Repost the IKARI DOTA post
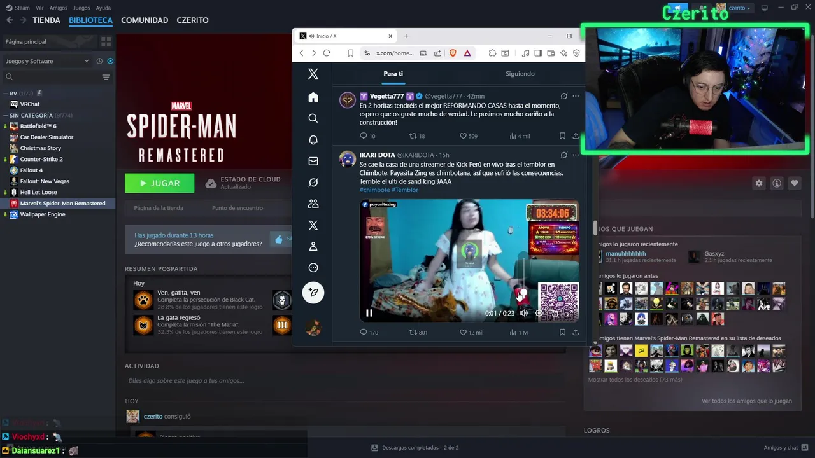Screen dimensions: 815x458 coord(413,332)
